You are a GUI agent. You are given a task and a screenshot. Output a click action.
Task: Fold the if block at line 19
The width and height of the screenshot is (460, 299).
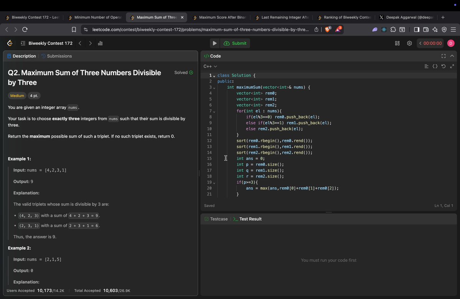[x=214, y=183]
